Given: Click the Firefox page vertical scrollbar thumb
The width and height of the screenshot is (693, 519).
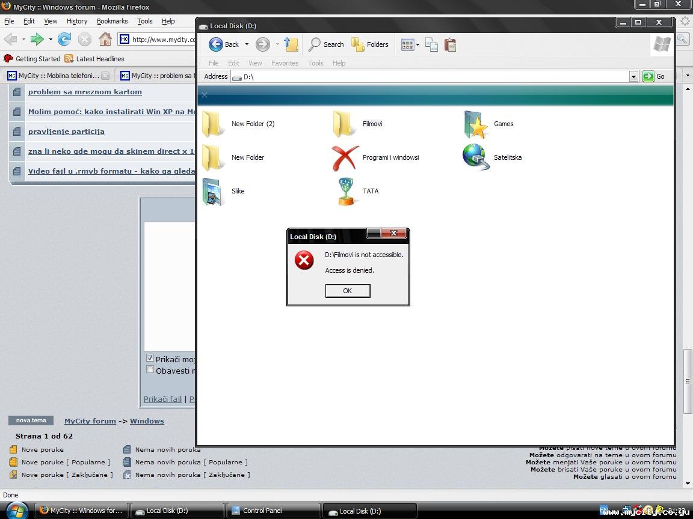Looking at the screenshot, I should coord(688,381).
